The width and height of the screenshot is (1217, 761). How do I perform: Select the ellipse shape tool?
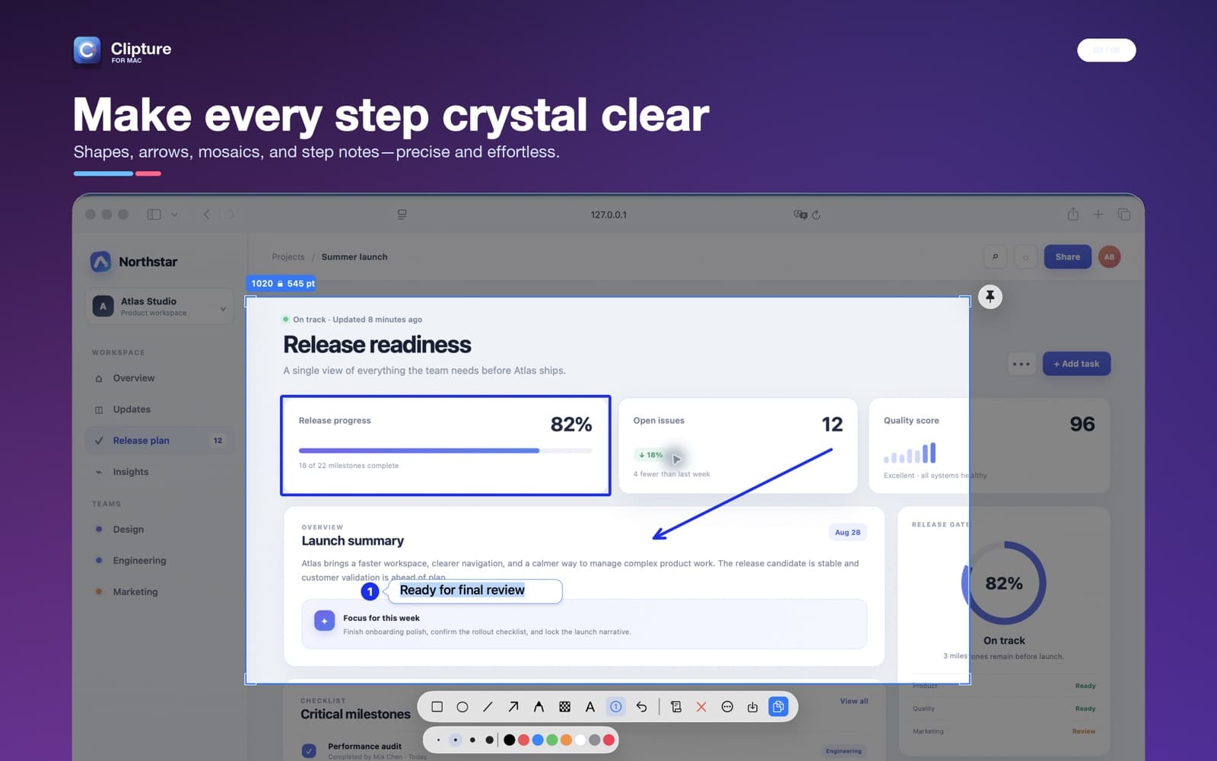click(462, 707)
